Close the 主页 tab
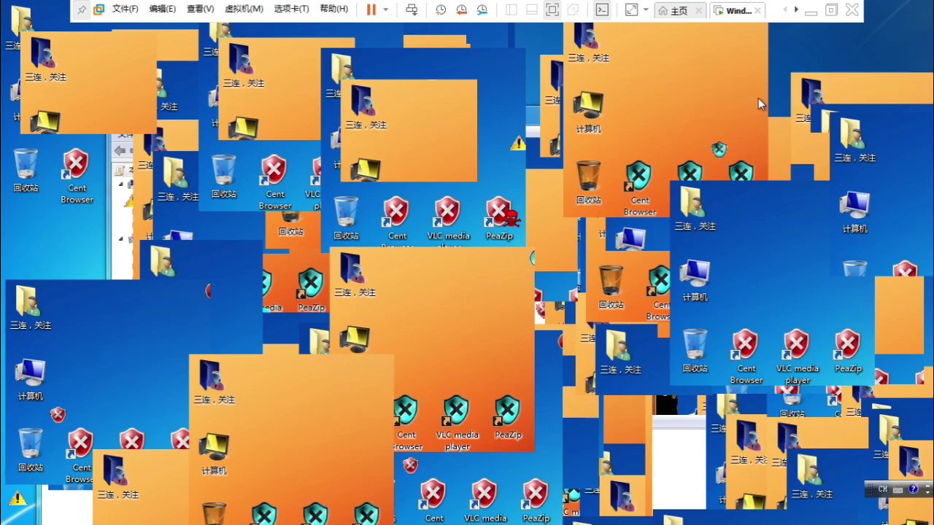 699,11
